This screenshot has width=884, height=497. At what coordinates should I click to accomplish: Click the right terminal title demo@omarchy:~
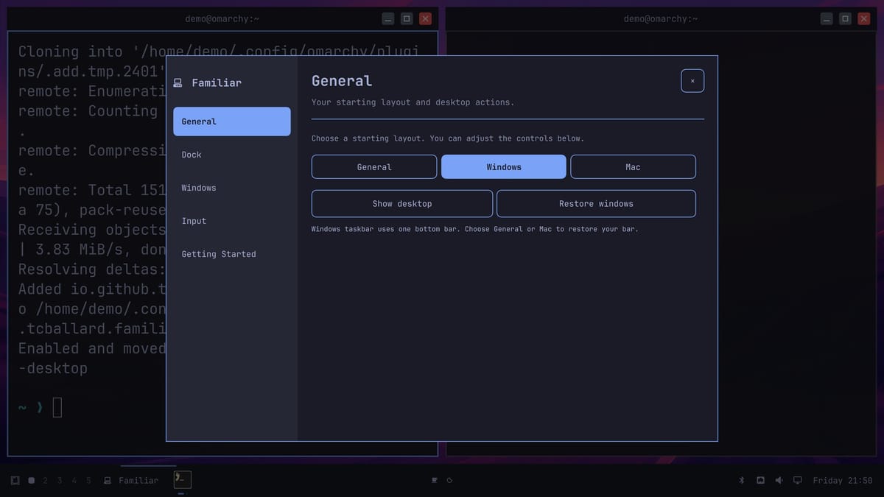coord(661,19)
